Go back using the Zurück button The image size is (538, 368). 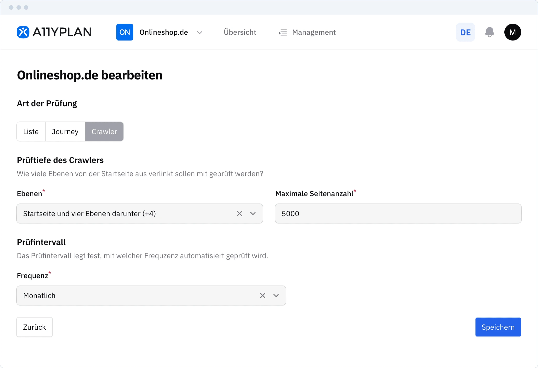[34, 327]
